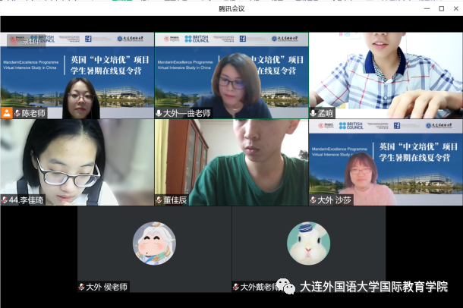Click the name label 大外 沙莎
The width and height of the screenshot is (463, 308).
(x=334, y=200)
